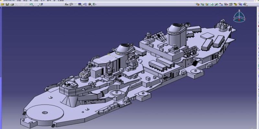Expand the dropdown arrow beside the design table icon
Image resolution: width=259 pixels, height=129 pixels.
(82, 6)
